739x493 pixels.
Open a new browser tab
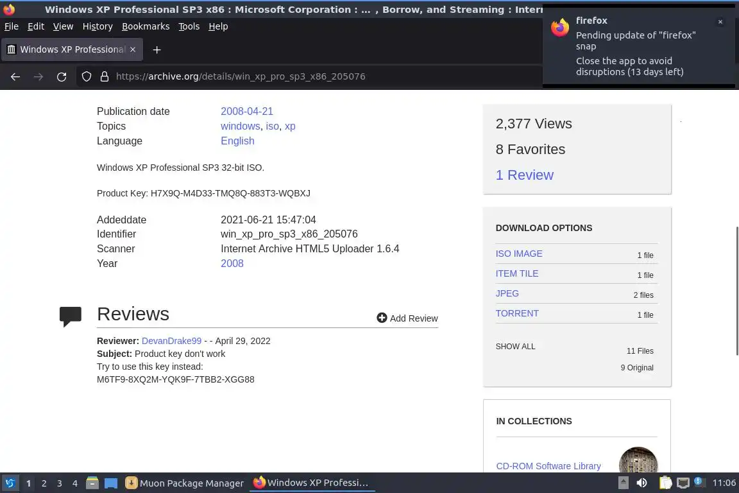pos(157,49)
